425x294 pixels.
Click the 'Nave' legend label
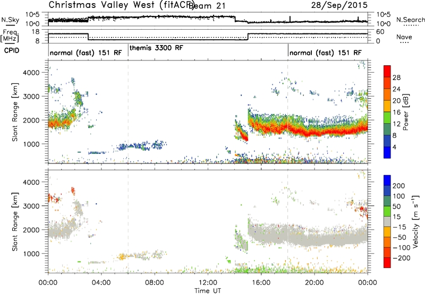[x=404, y=37]
